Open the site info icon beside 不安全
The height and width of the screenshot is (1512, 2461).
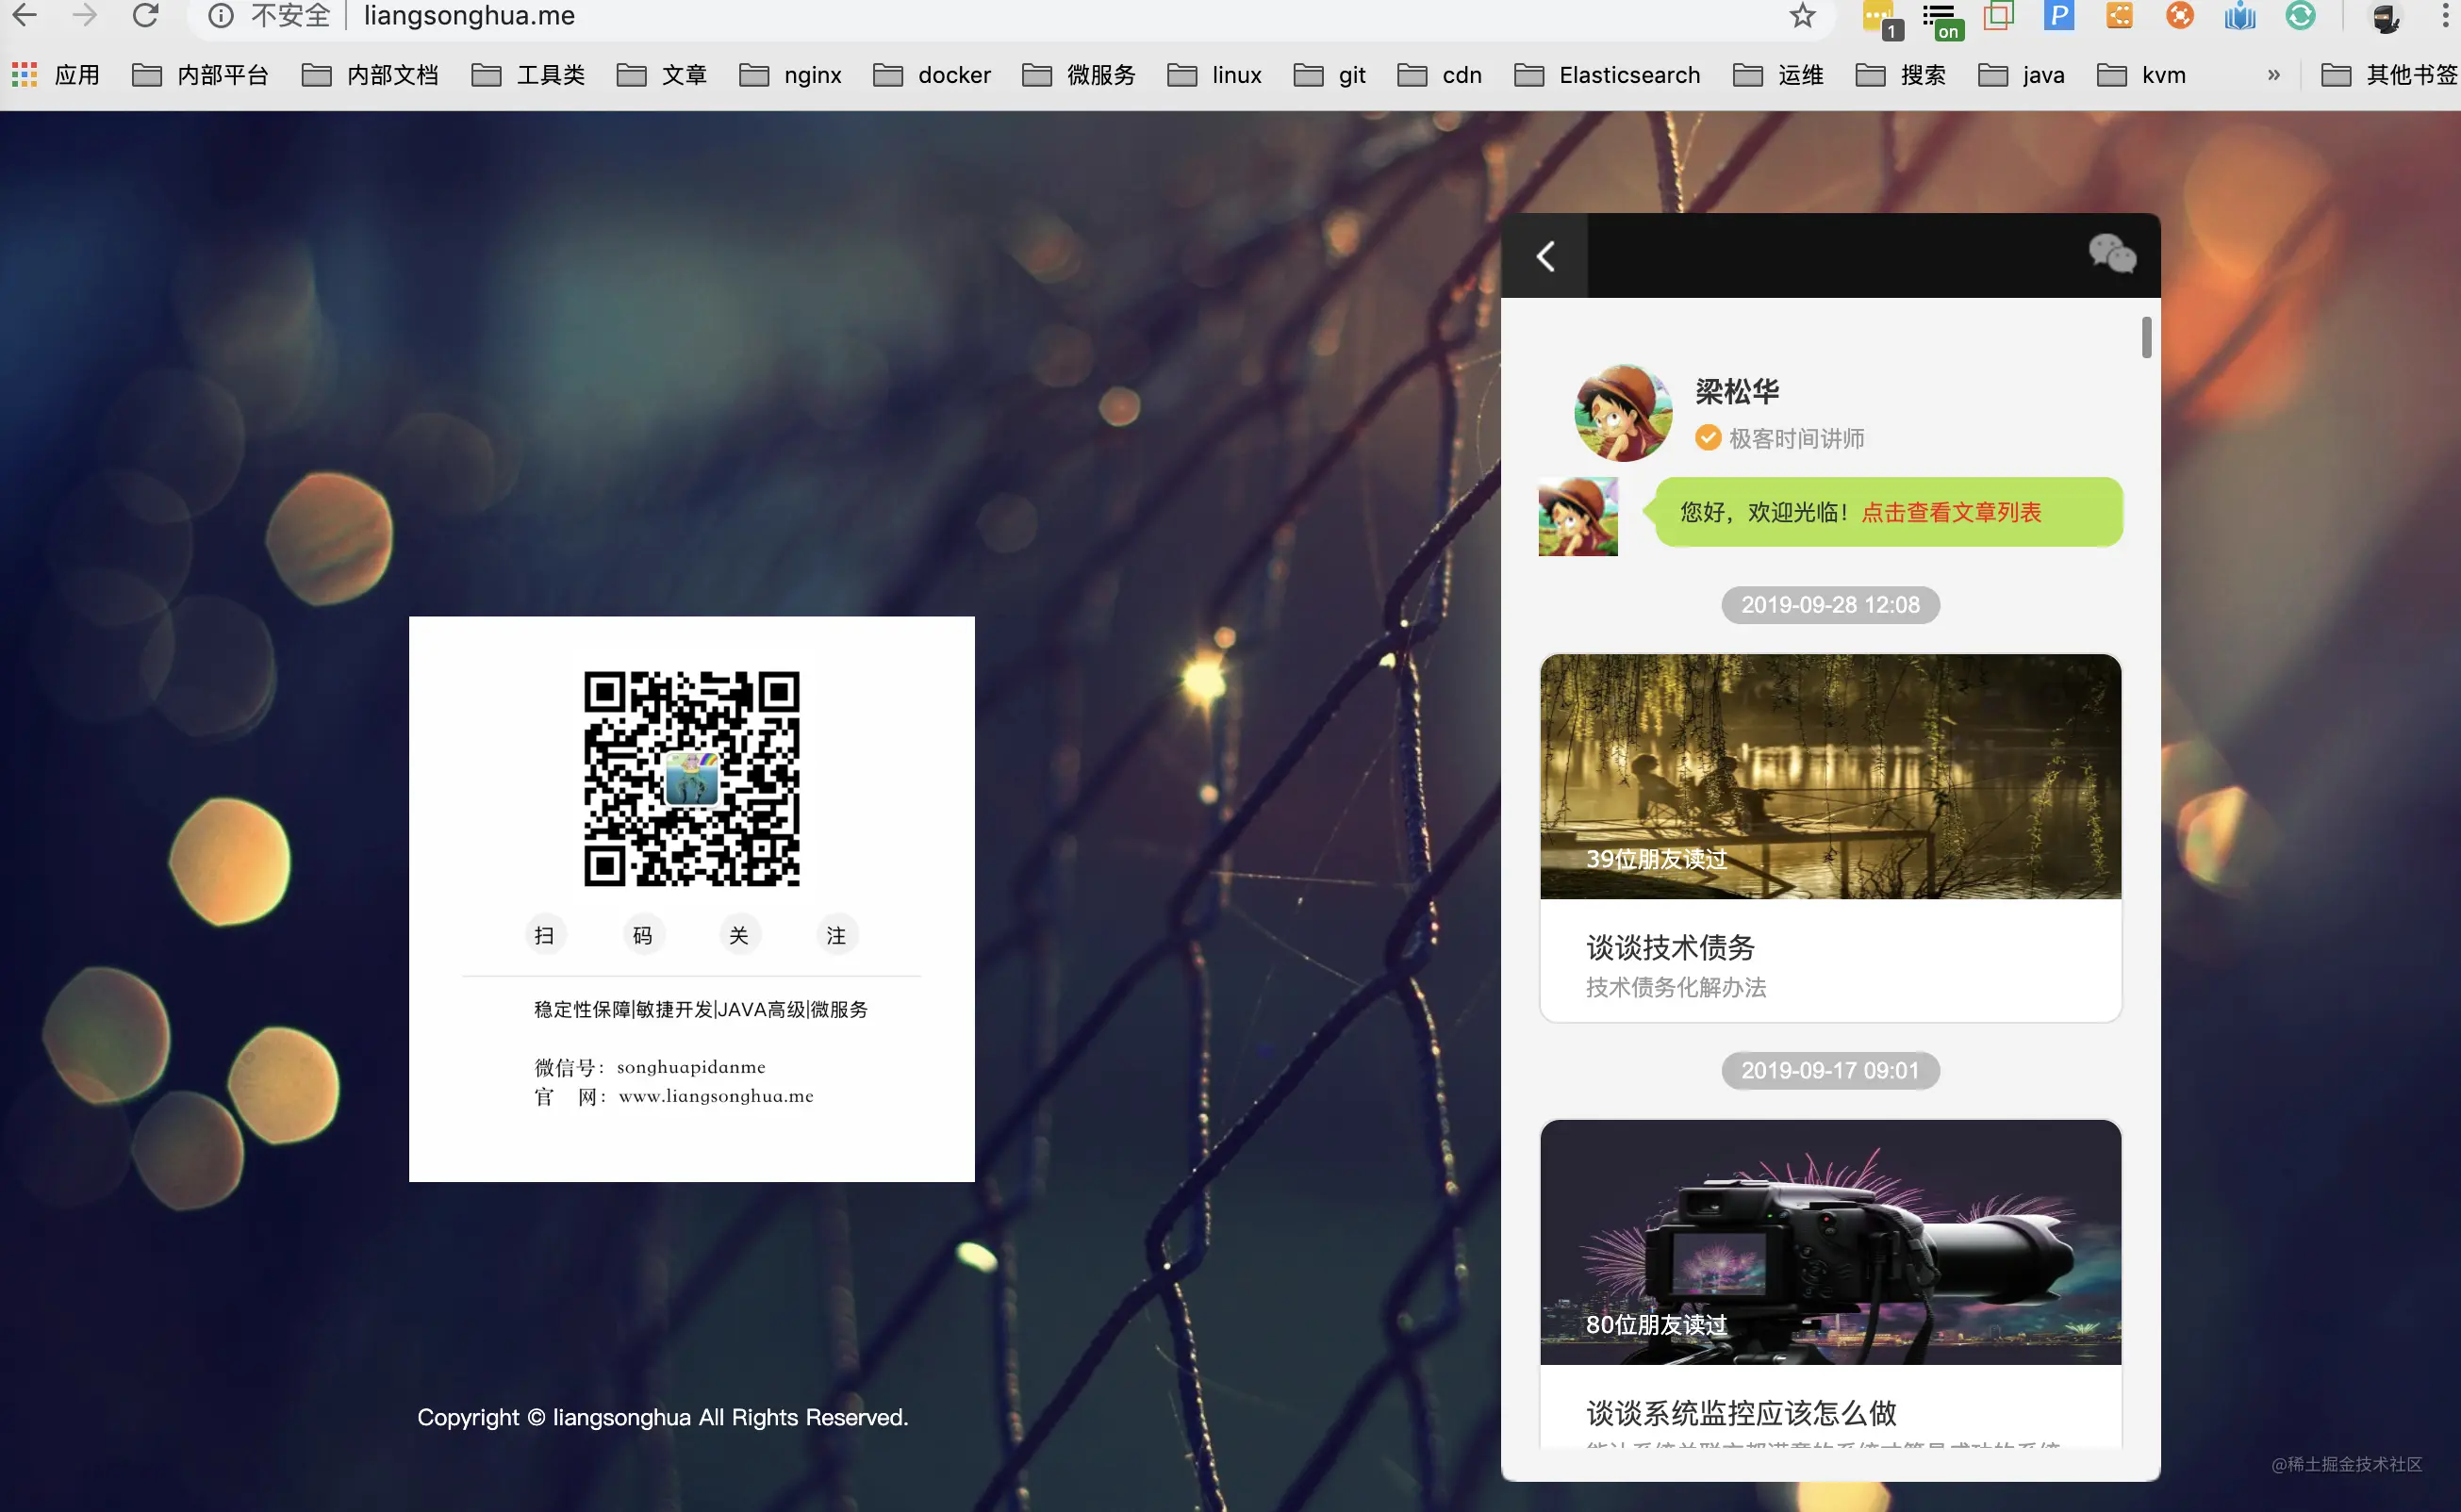(221, 16)
